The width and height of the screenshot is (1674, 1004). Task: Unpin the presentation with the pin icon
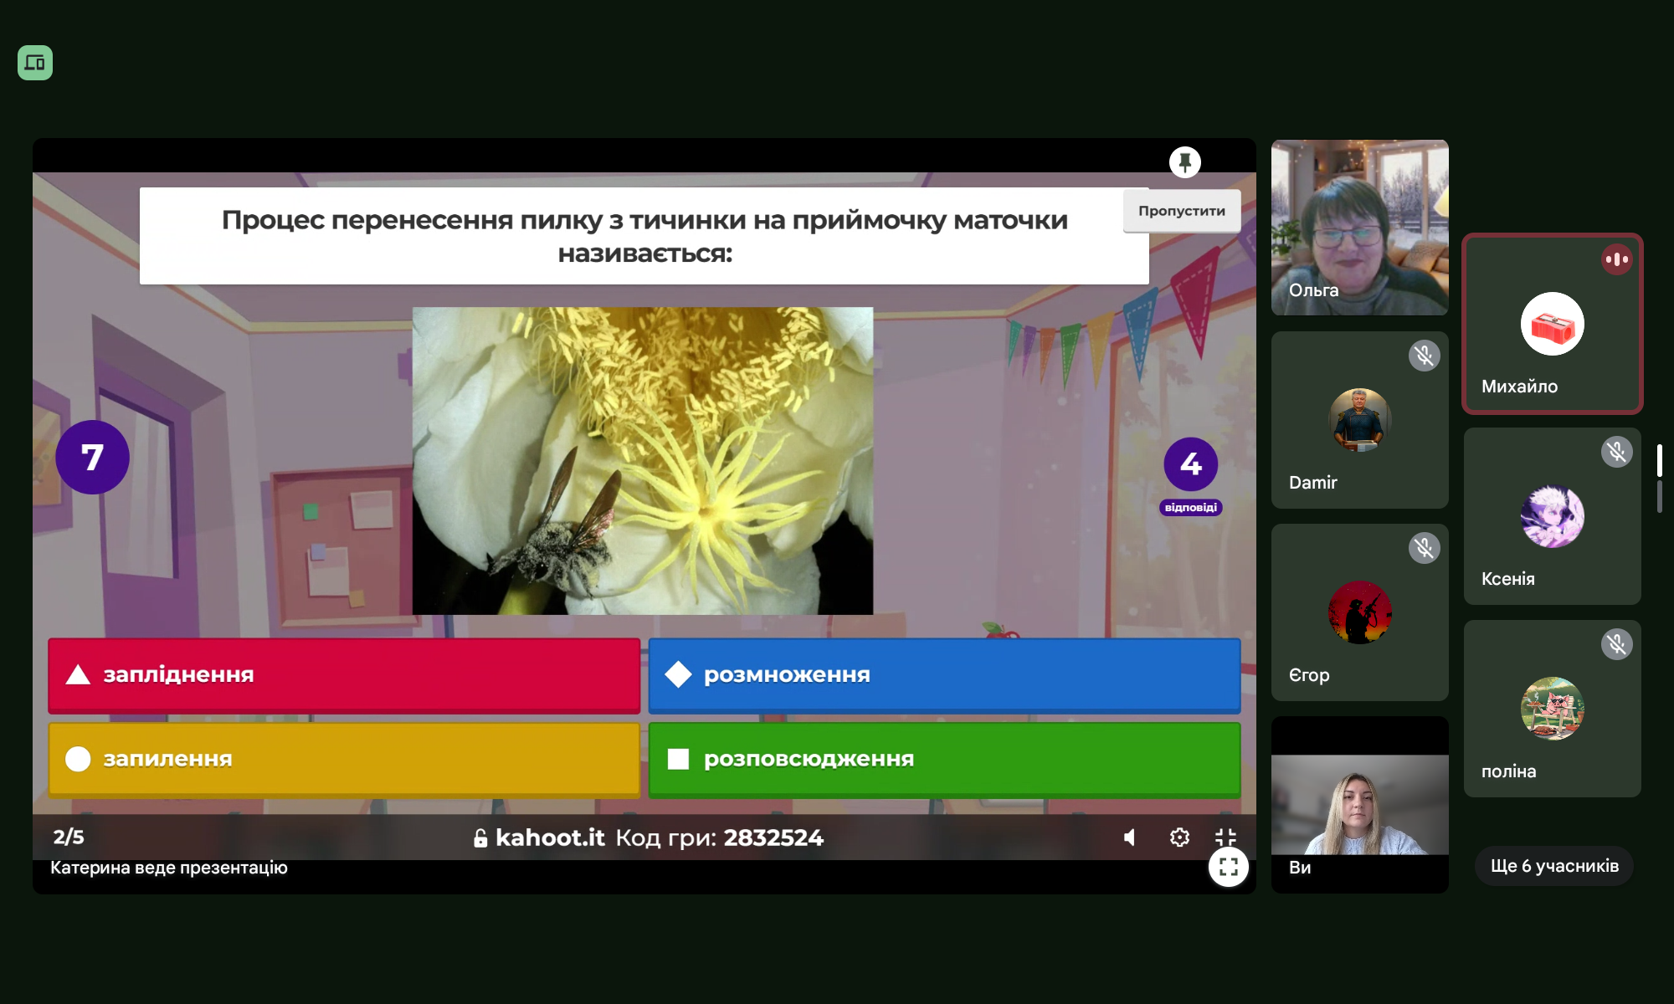pyautogui.click(x=1184, y=161)
